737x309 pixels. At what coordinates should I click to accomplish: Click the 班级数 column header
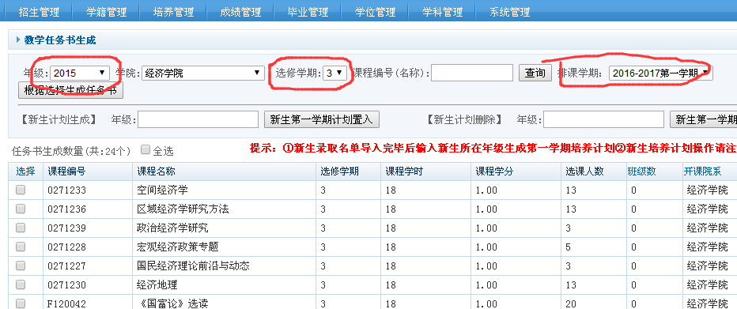641,171
